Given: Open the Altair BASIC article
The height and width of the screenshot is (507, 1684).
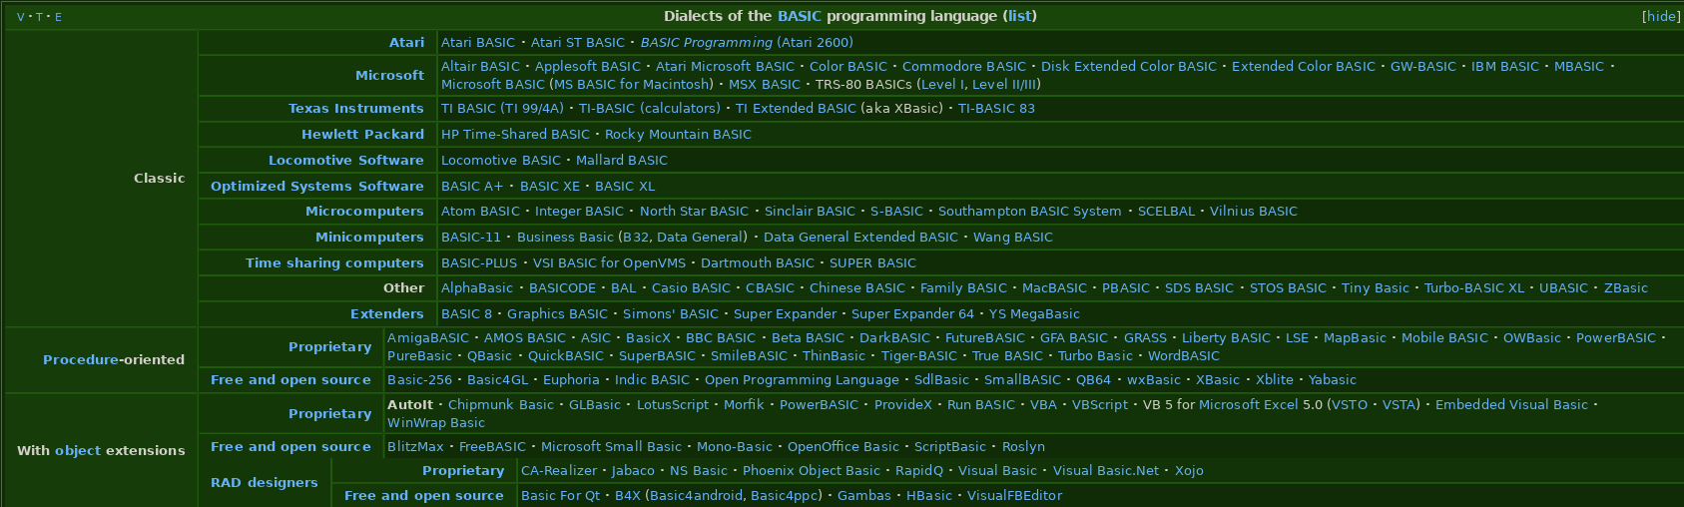Looking at the screenshot, I should (x=480, y=66).
